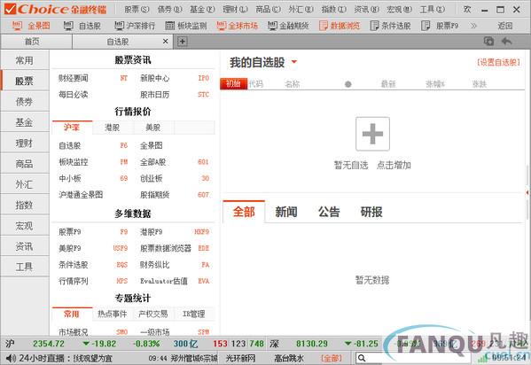This screenshot has width=531, height=365.
Task: Open the 财经要闻 link
Action: [x=74, y=78]
